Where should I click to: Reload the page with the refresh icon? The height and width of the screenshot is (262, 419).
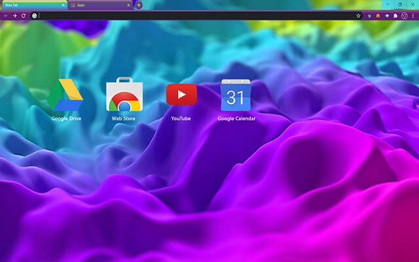click(x=24, y=16)
